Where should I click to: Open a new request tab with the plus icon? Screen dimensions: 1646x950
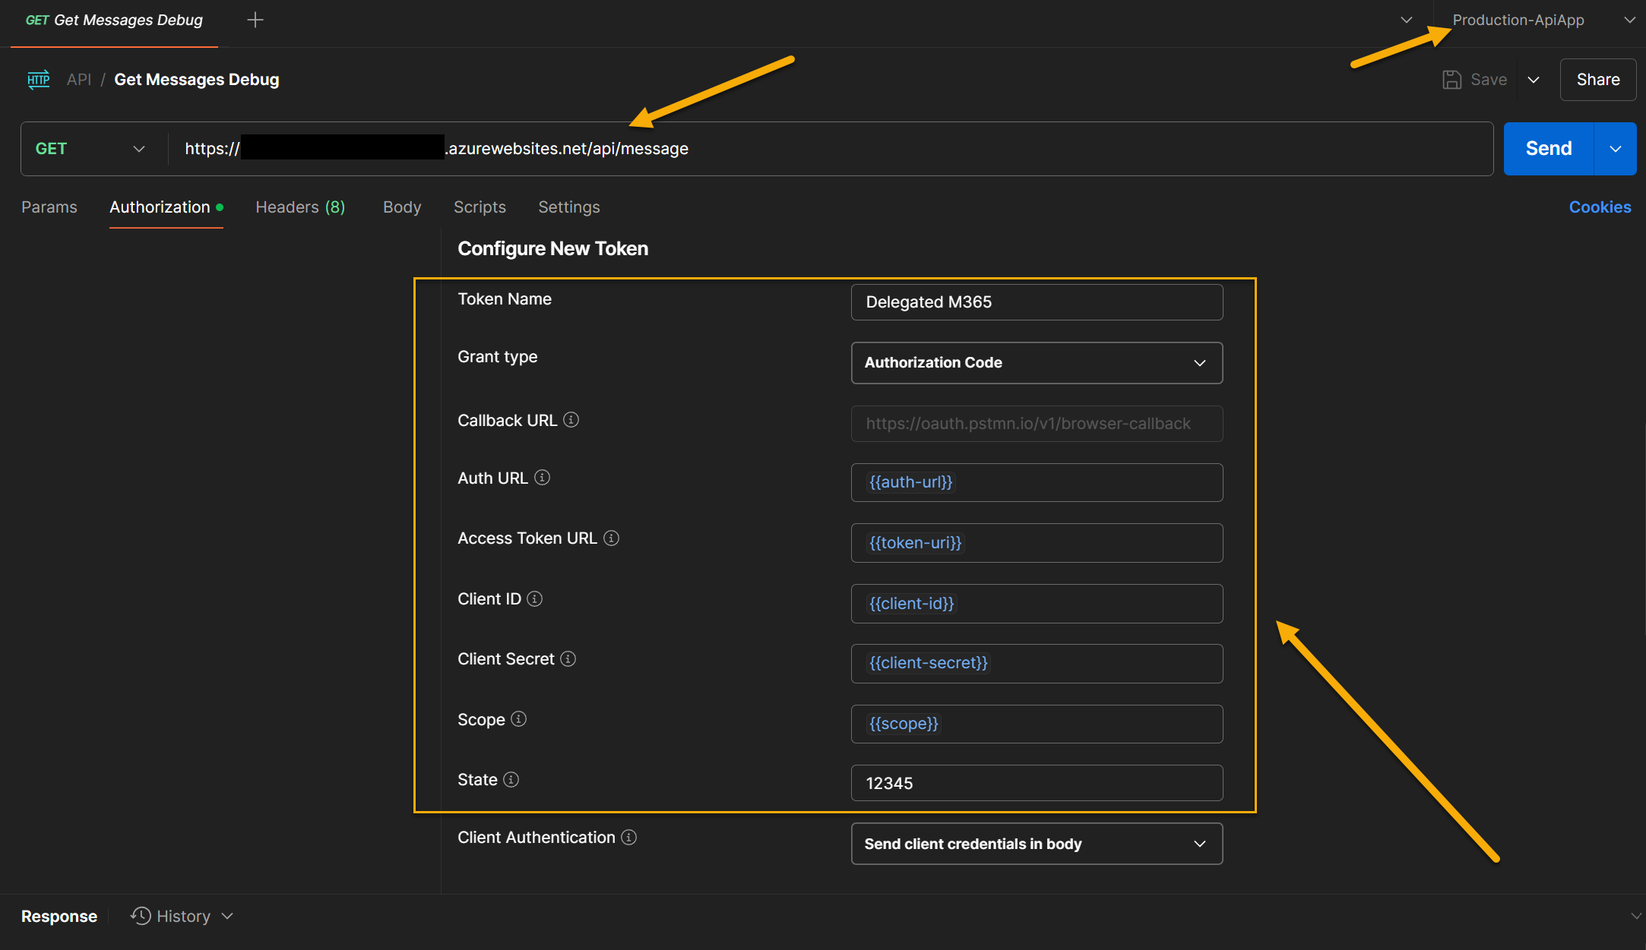click(255, 19)
